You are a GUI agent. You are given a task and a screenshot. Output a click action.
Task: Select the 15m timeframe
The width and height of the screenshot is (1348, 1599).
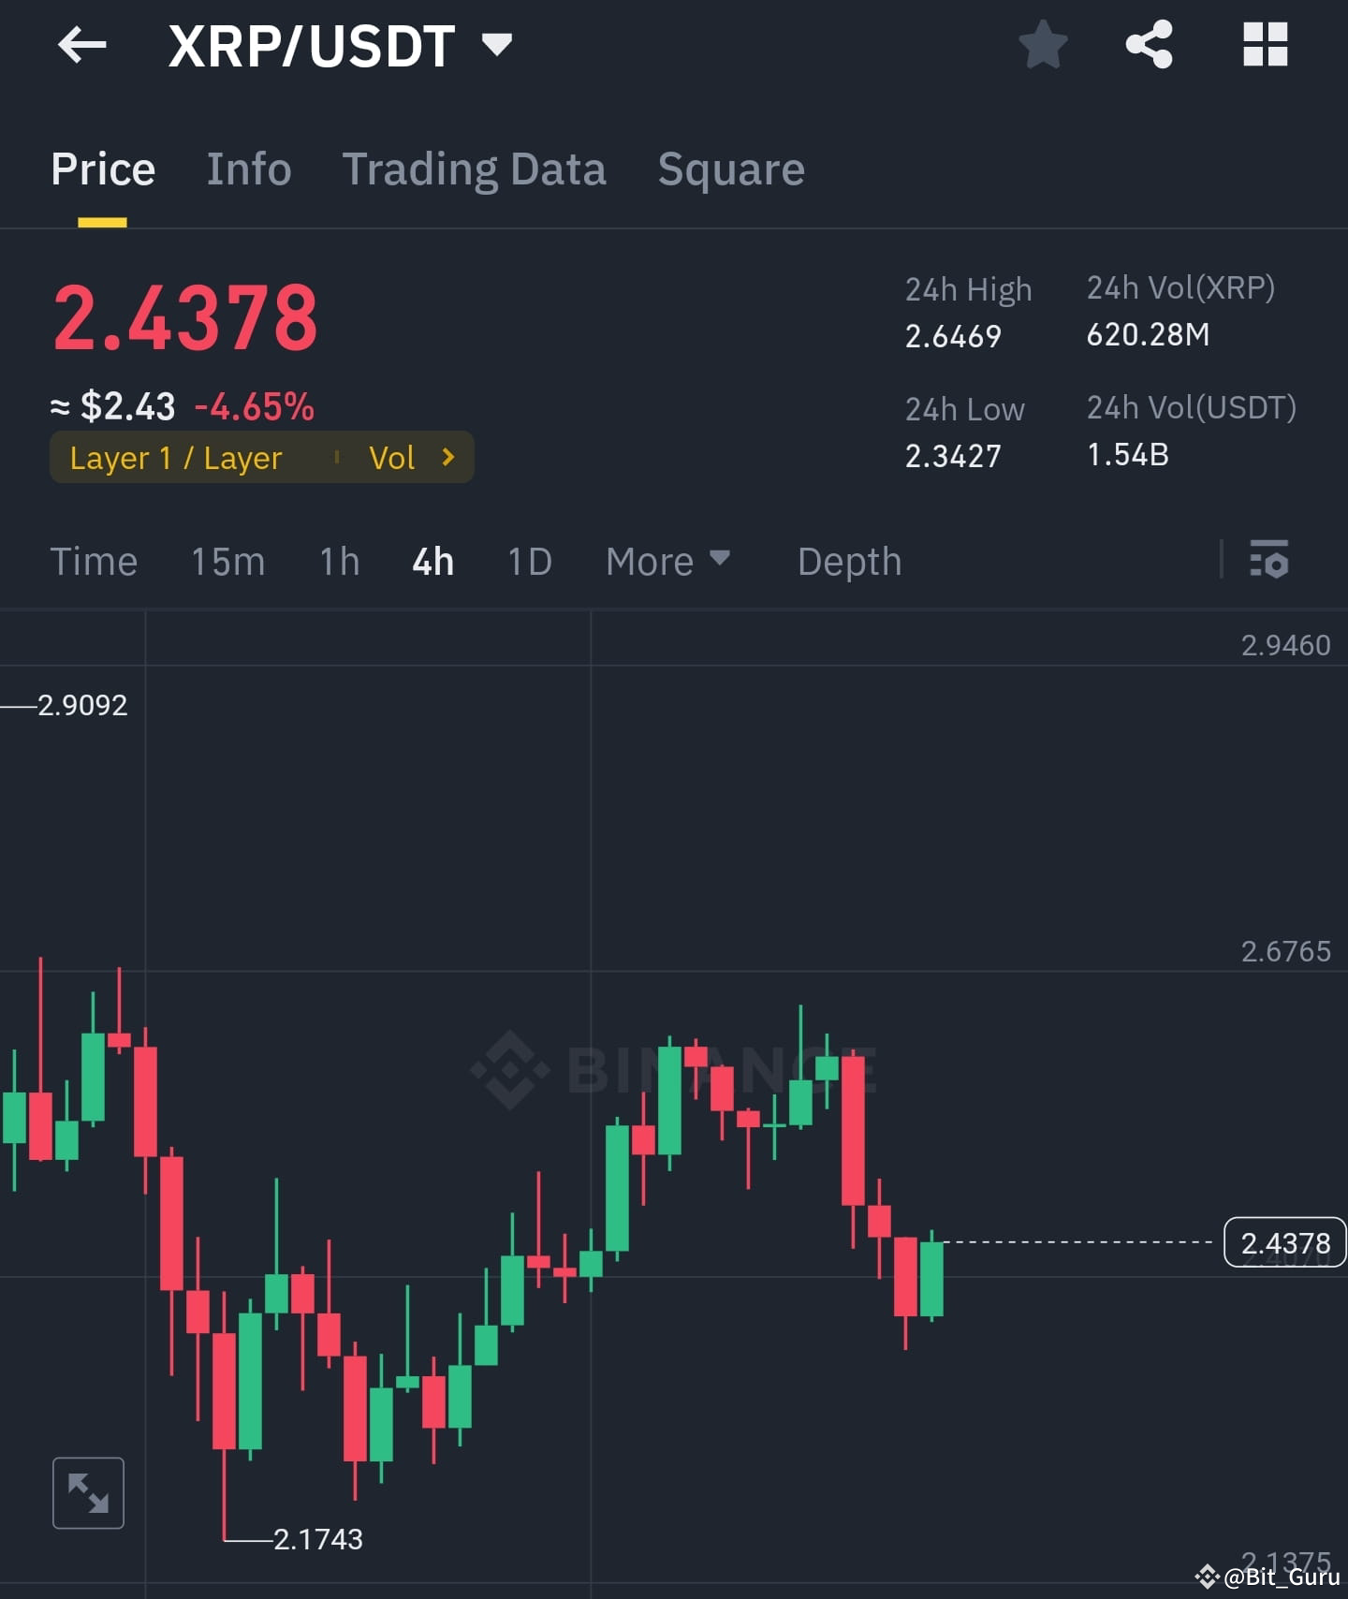[x=227, y=561]
